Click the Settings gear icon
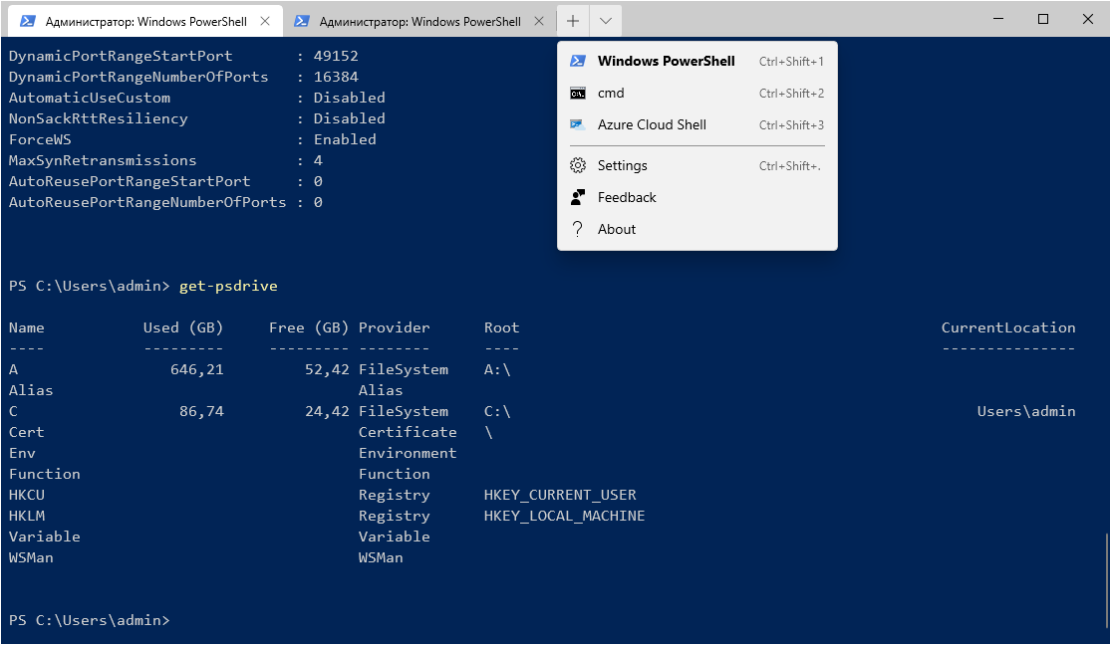 [x=577, y=165]
